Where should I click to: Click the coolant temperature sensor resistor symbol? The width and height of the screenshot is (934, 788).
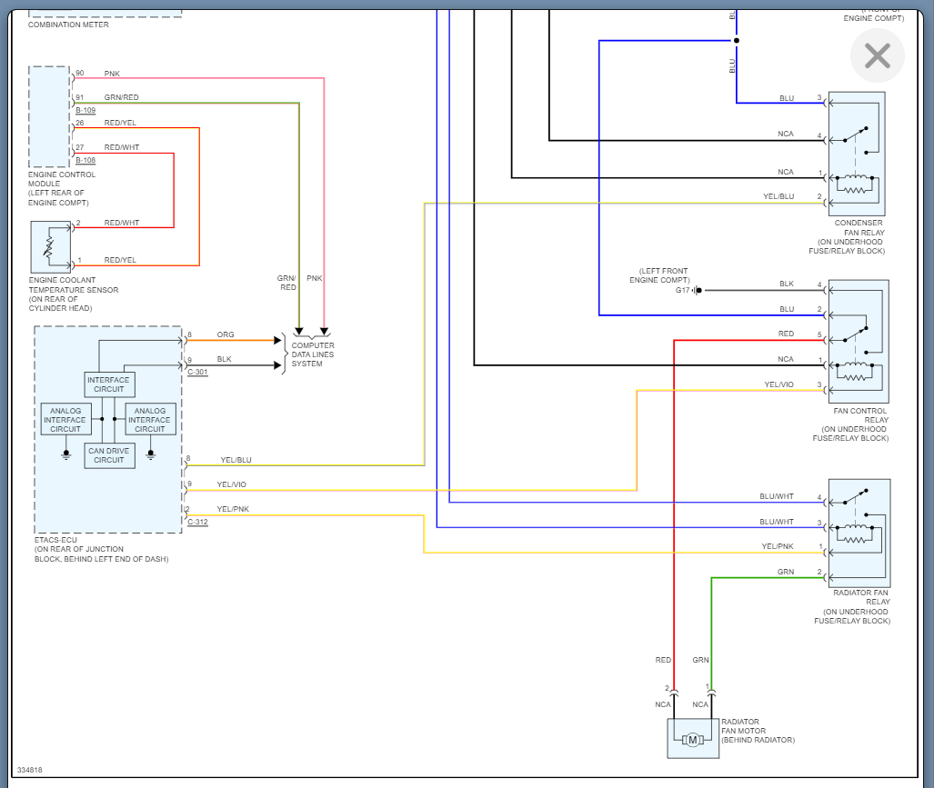pyautogui.click(x=49, y=245)
